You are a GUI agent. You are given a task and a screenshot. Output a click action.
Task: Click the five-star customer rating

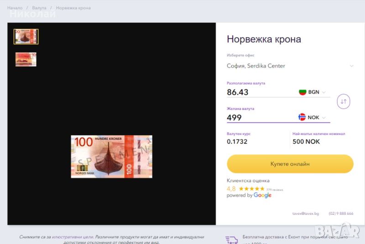pyautogui.click(x=252, y=189)
